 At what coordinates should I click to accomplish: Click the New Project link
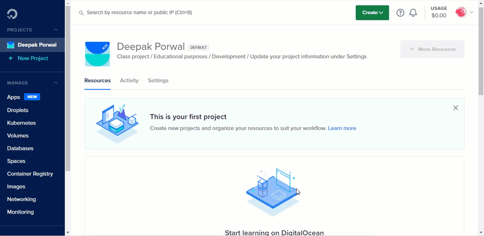coord(32,58)
